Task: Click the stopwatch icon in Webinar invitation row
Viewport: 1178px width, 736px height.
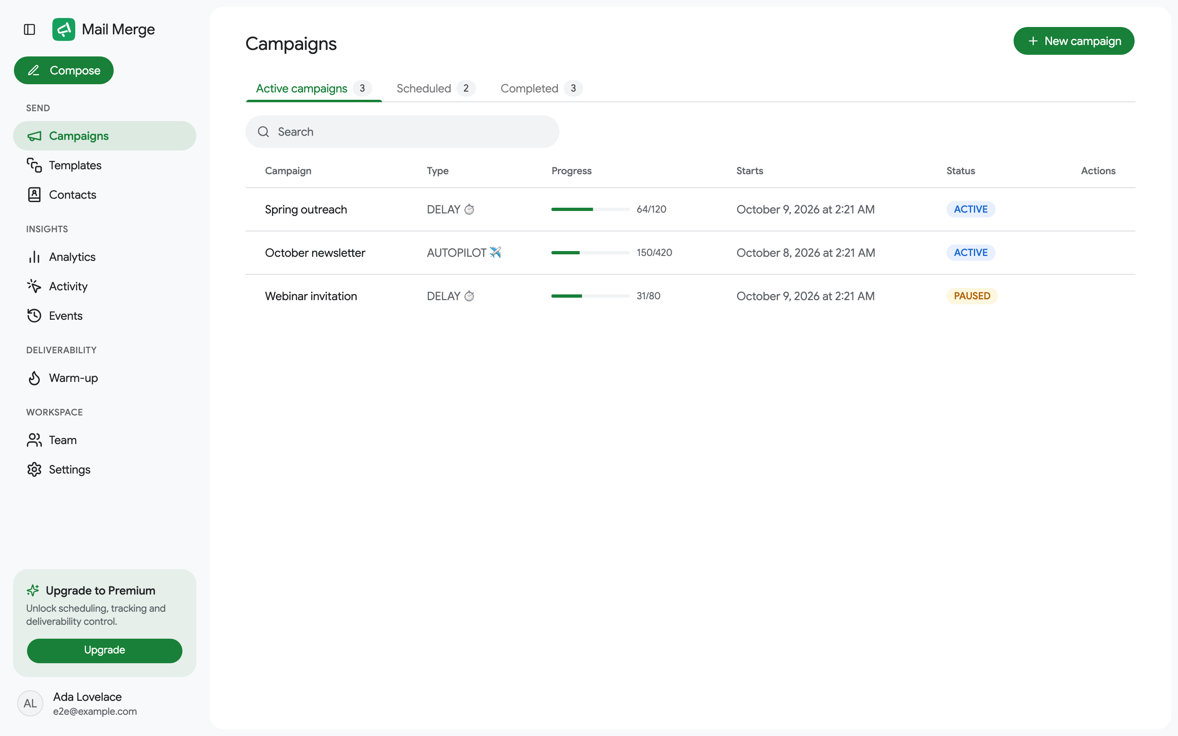Action: tap(469, 296)
